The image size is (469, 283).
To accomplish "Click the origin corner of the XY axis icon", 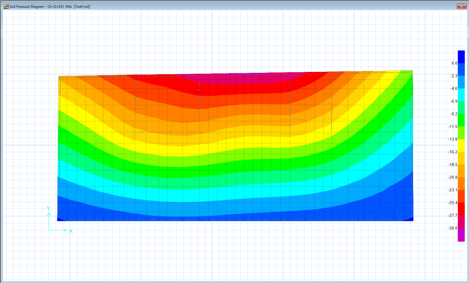I will point(49,230).
